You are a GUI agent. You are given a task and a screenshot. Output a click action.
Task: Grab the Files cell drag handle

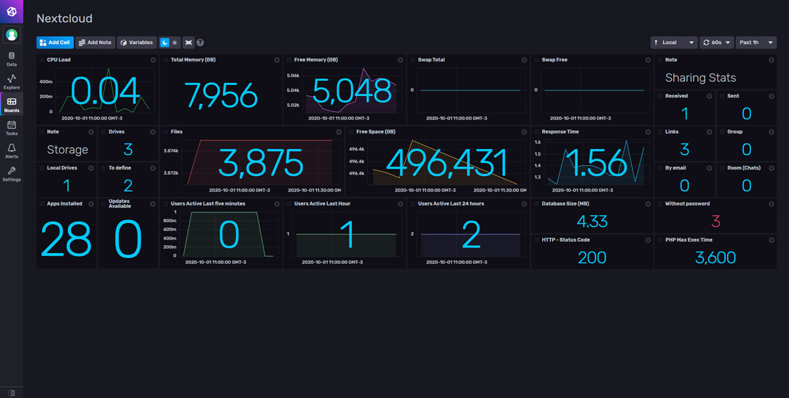click(166, 132)
